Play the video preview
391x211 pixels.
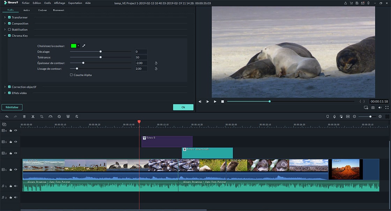pos(215,102)
